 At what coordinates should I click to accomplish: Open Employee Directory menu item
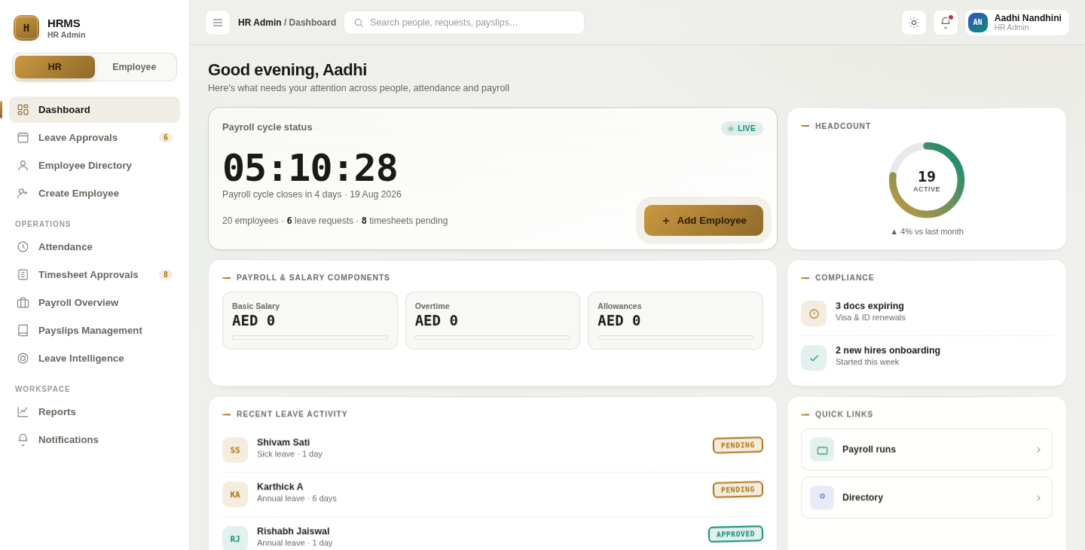pos(94,165)
